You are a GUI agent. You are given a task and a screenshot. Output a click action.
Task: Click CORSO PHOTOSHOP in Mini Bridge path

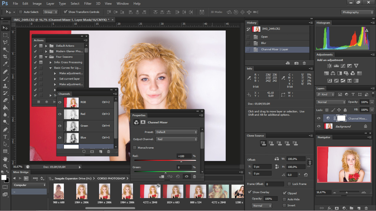pos(111,178)
